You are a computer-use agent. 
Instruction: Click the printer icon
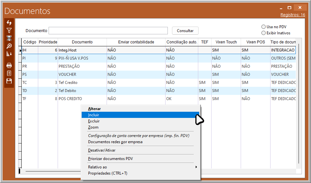pos(9,65)
